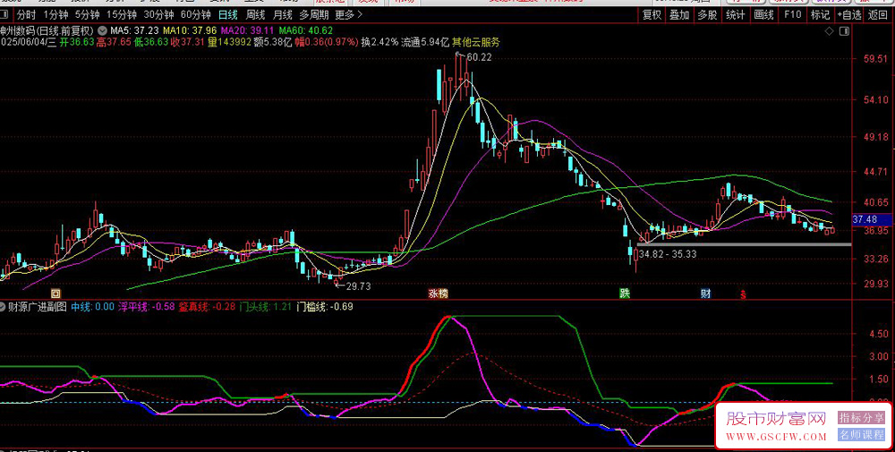The image size is (895, 452).
Task: Switch to 周线 weekly chart
Action: 255,15
